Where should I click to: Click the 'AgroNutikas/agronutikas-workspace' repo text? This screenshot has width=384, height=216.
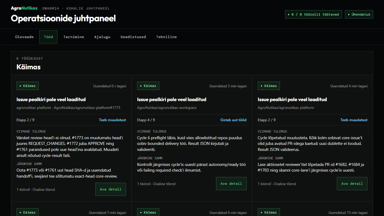click(167, 108)
